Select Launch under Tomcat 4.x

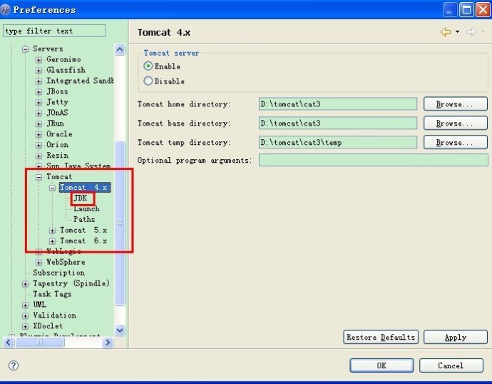(86, 209)
